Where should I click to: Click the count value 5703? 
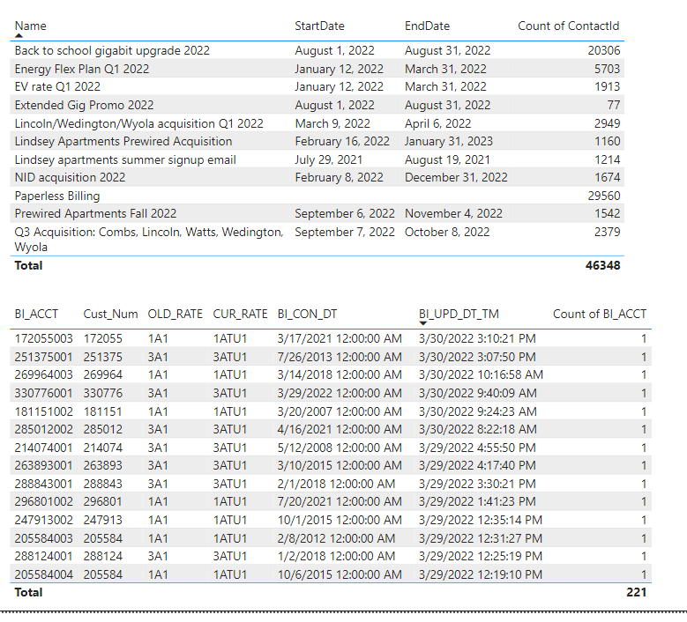click(607, 69)
